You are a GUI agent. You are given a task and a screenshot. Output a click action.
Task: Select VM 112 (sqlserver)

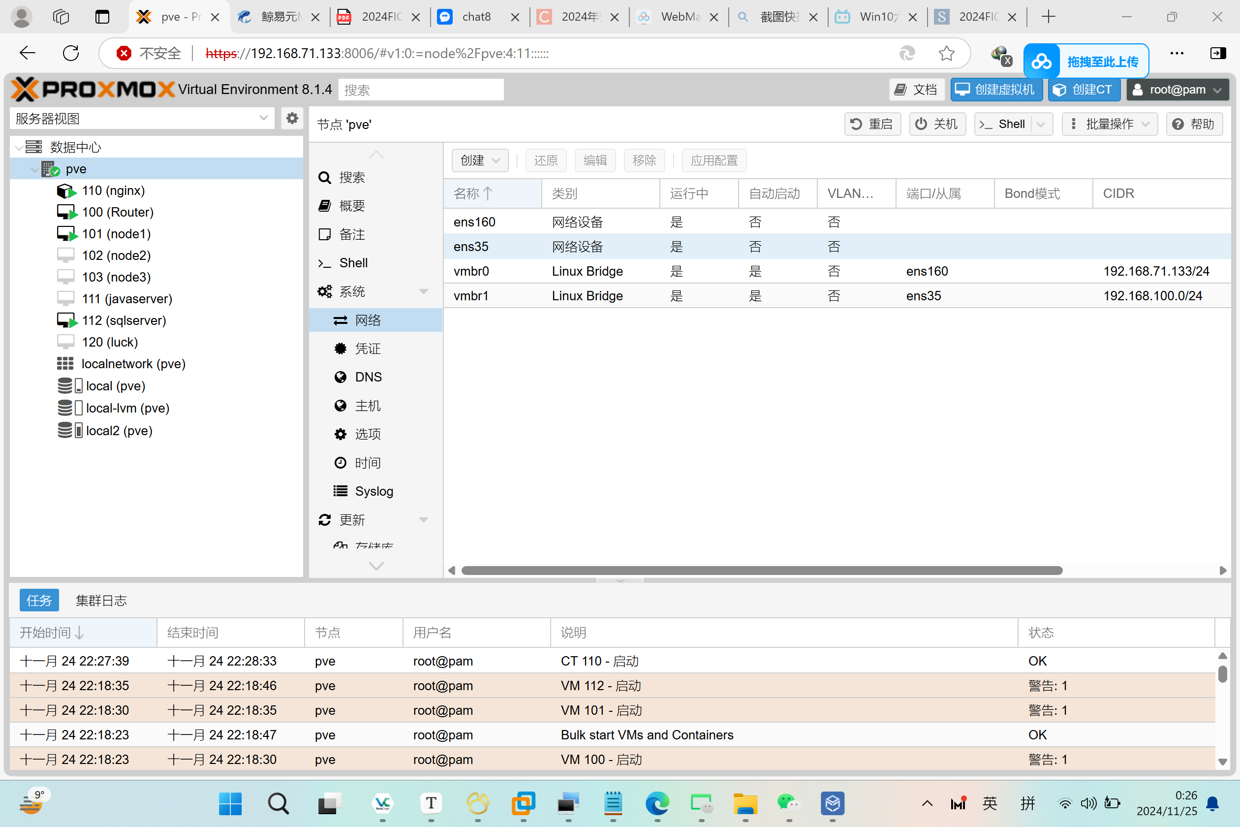(124, 320)
